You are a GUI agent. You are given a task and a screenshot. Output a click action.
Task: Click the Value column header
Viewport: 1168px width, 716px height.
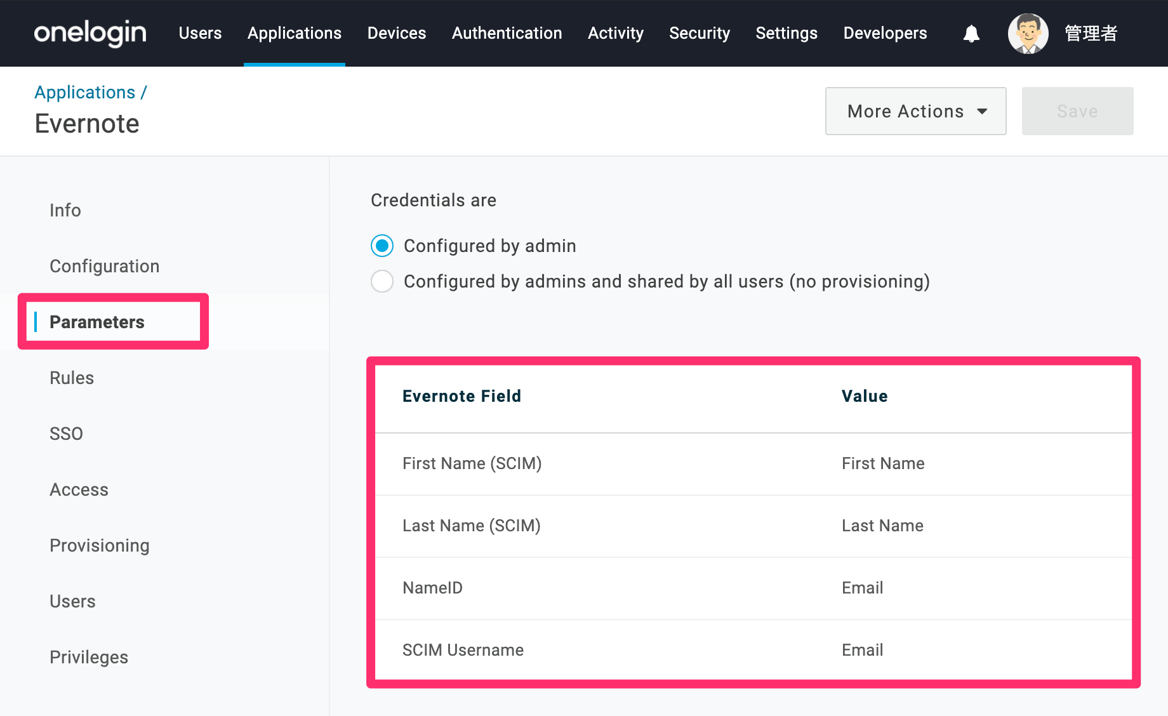coord(865,396)
